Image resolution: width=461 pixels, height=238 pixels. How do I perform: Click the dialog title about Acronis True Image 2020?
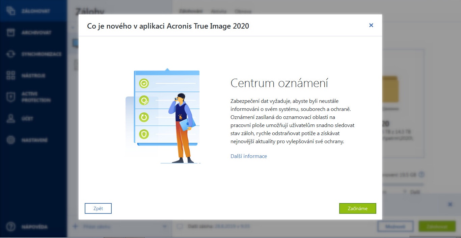[x=168, y=26]
